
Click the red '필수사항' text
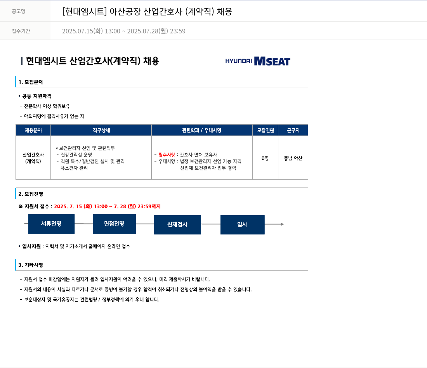[167, 155]
